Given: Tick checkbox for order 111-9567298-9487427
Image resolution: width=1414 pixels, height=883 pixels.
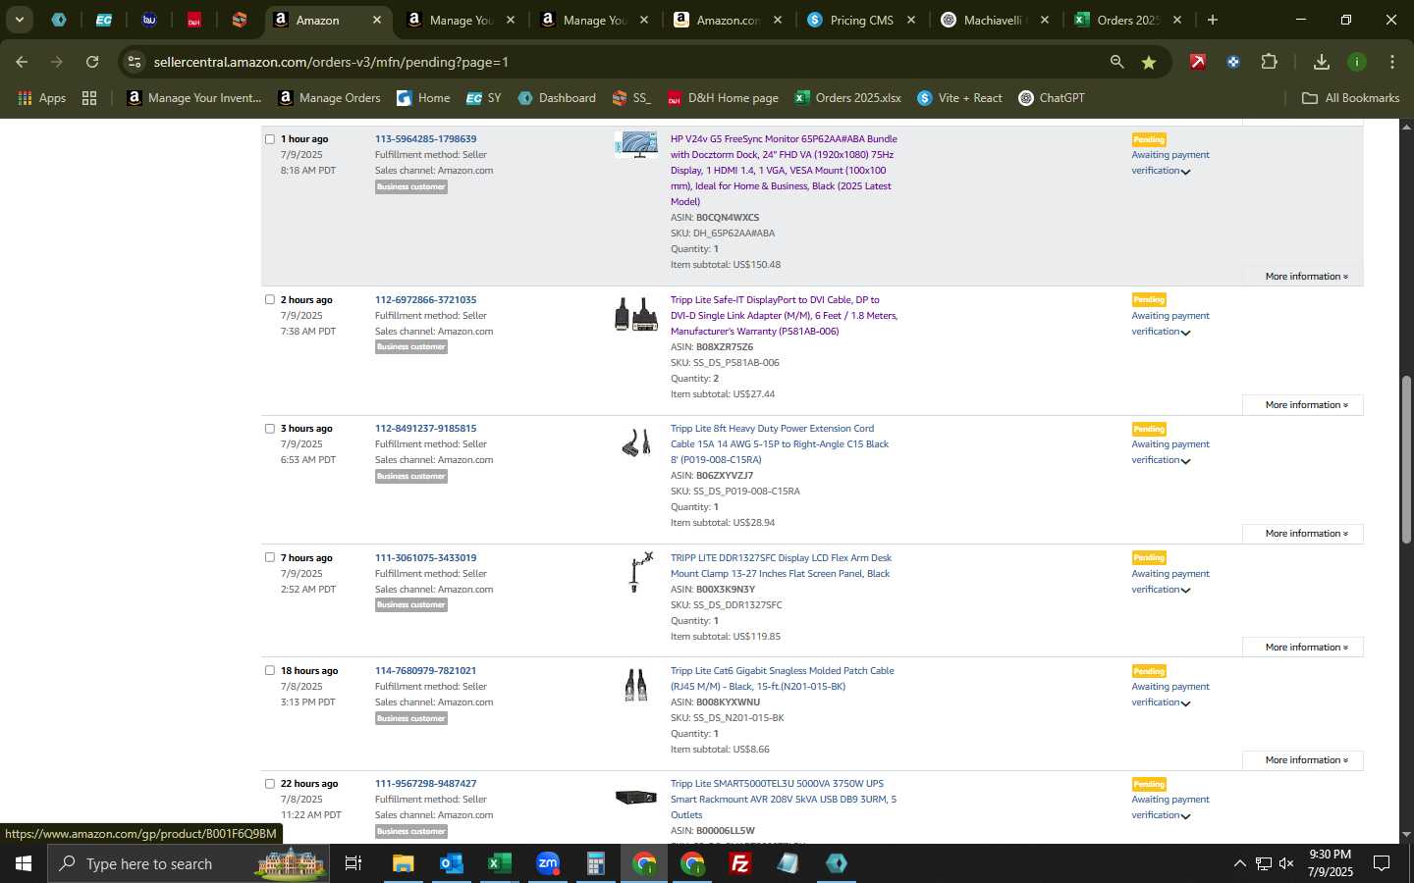Looking at the screenshot, I should 270,784.
